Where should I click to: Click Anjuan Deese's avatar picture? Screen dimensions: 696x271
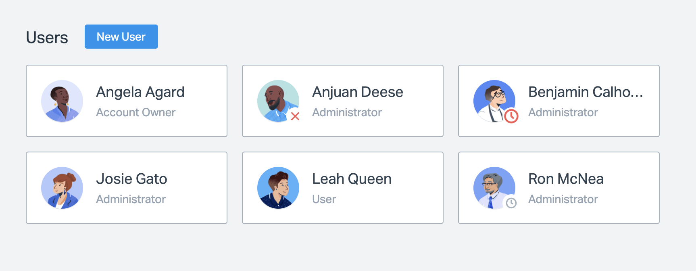278,101
